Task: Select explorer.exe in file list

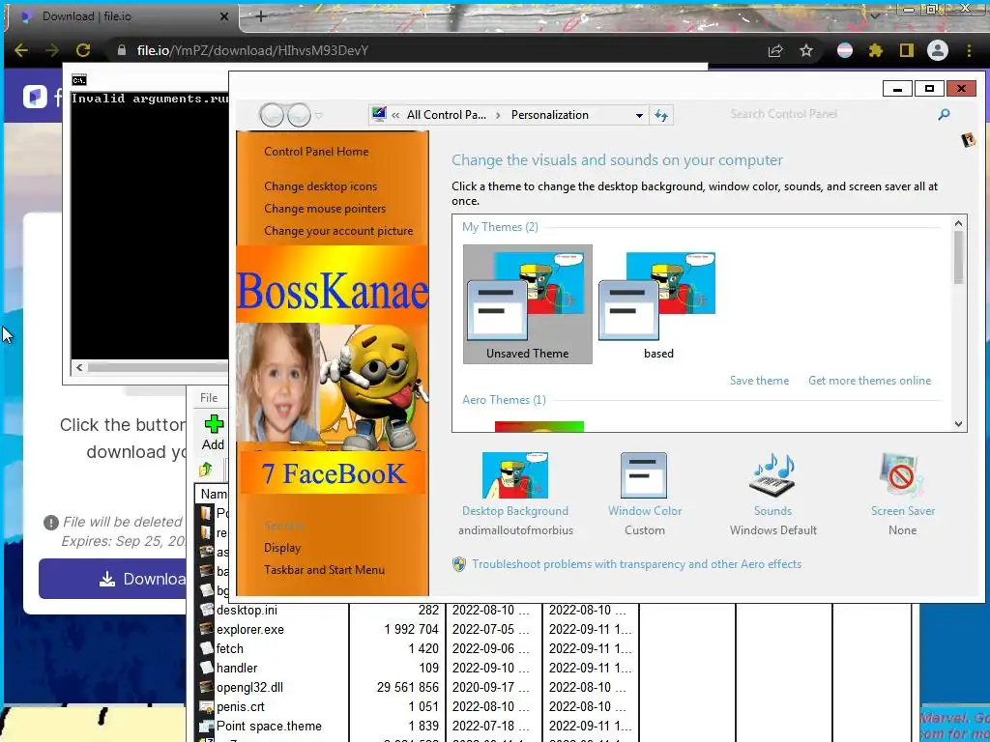Action: [x=250, y=630]
